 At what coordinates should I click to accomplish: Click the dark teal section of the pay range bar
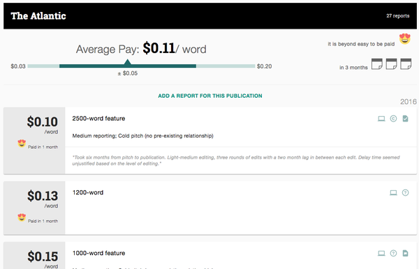(128, 66)
